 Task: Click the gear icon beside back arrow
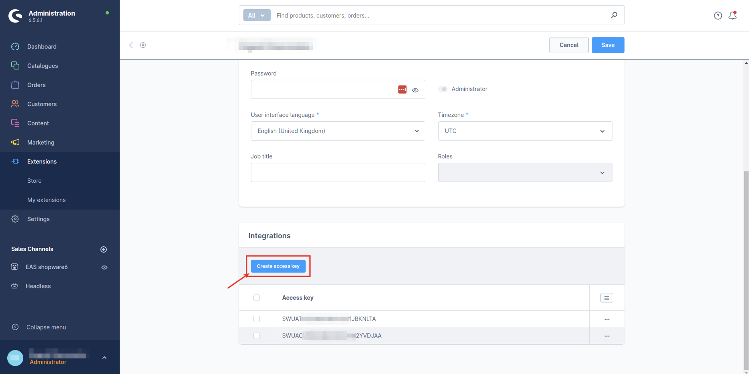click(143, 45)
